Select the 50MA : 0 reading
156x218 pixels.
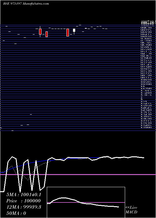tap(16, 213)
